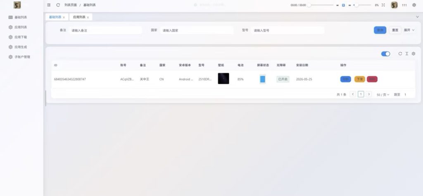Click the 共 1 条 total count
This screenshot has width=423, height=196.
point(342,95)
